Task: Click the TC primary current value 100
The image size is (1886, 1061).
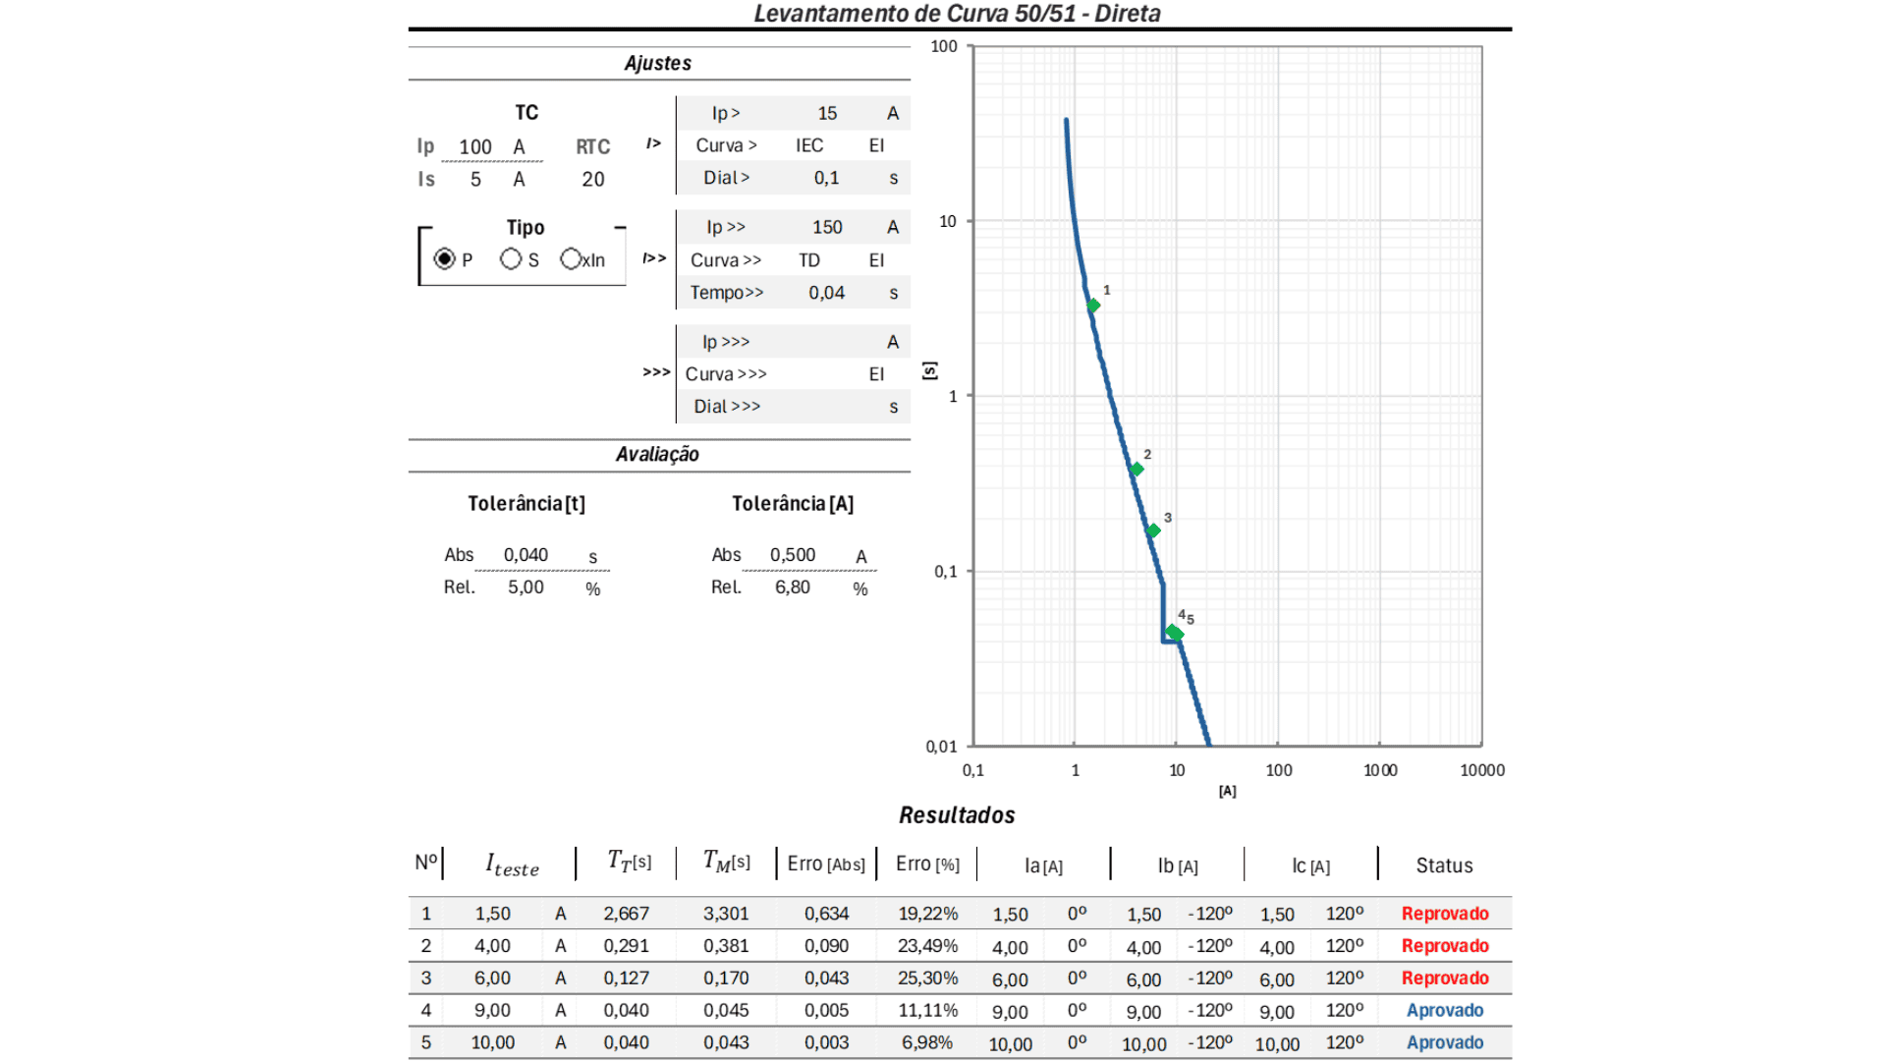Action: [x=475, y=147]
